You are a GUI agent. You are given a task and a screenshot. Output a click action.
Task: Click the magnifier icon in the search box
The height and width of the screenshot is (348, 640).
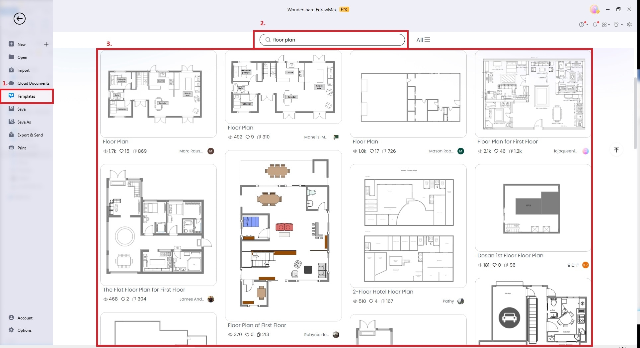pyautogui.click(x=268, y=40)
